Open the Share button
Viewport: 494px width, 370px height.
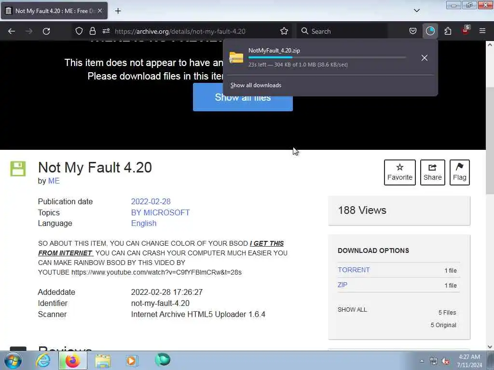tap(433, 172)
